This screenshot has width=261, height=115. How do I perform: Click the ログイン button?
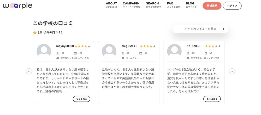coord(232,6)
